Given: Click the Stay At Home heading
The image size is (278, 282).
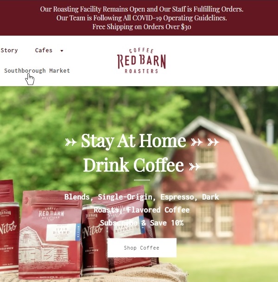Looking at the screenshot, I should click(x=133, y=141).
